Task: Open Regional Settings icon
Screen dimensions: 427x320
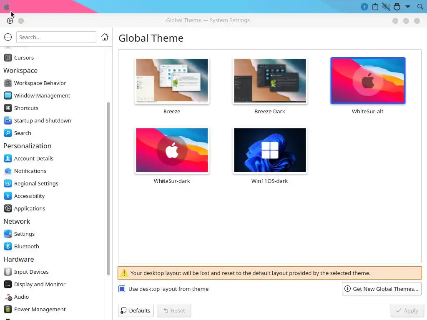Action: (x=8, y=183)
